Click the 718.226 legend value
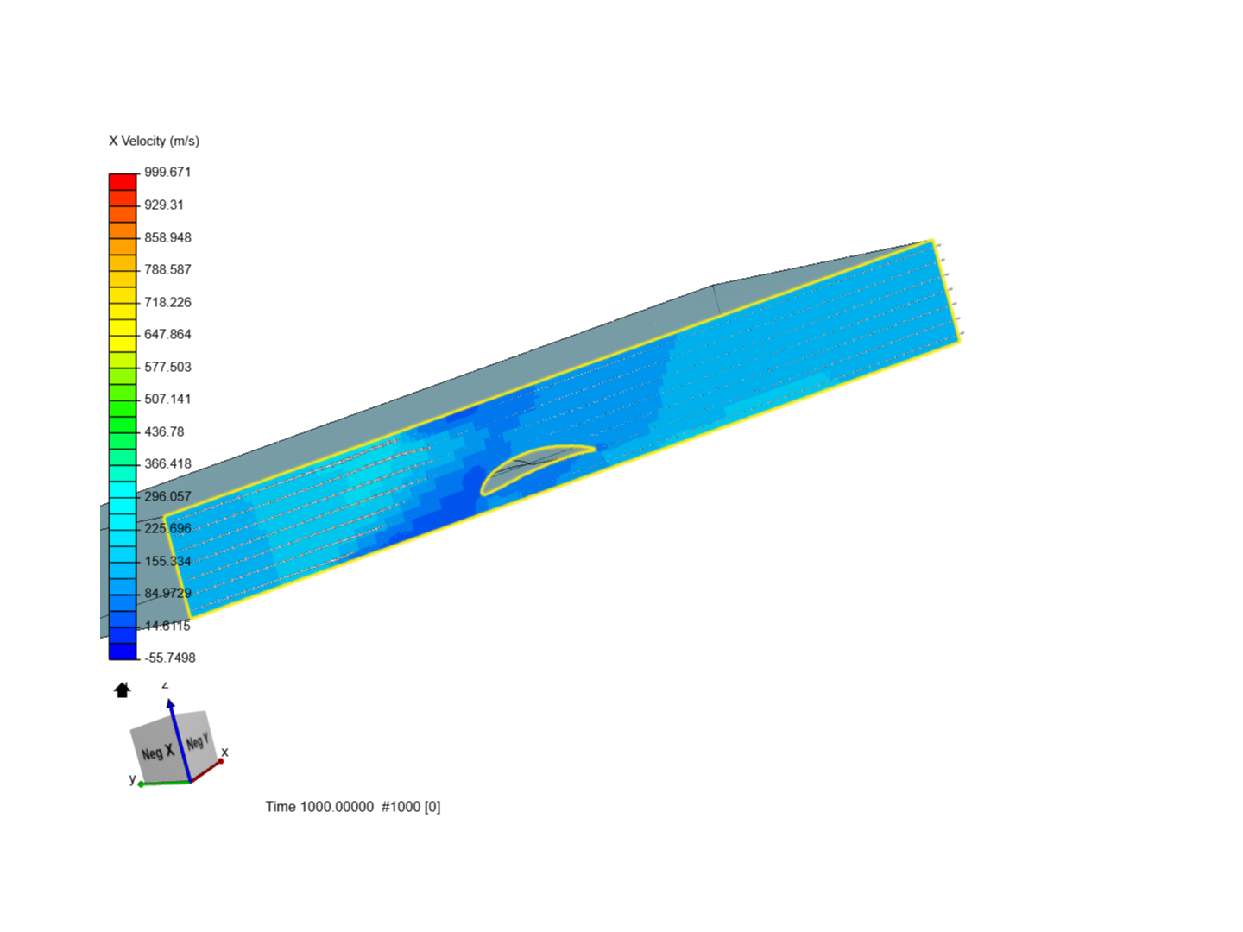Image resolution: width=1243 pixels, height=932 pixels. (x=167, y=302)
